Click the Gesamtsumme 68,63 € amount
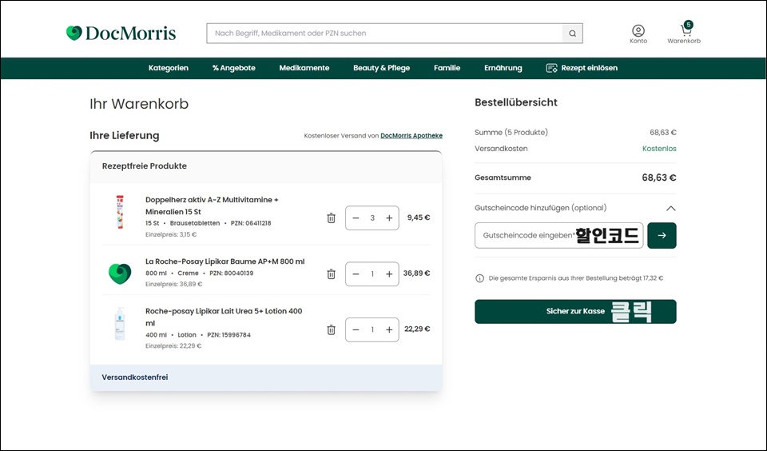 coord(659,178)
